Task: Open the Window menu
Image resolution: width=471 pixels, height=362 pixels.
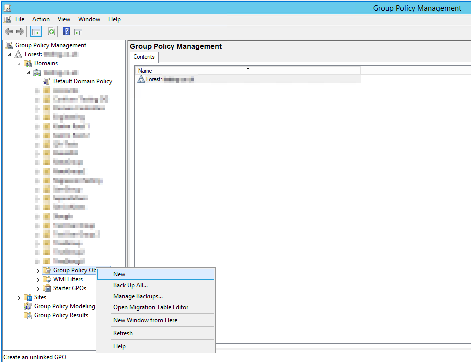Action: pyautogui.click(x=89, y=19)
